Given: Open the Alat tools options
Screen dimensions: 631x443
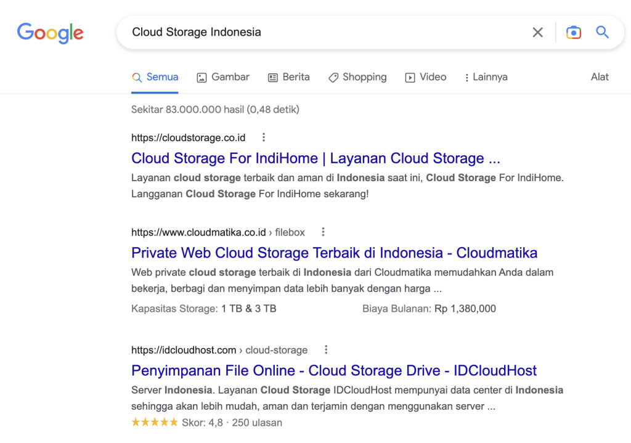Looking at the screenshot, I should (x=600, y=77).
